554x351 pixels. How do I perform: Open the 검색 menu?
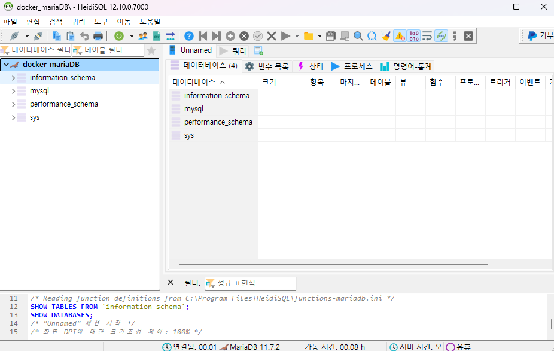point(56,22)
